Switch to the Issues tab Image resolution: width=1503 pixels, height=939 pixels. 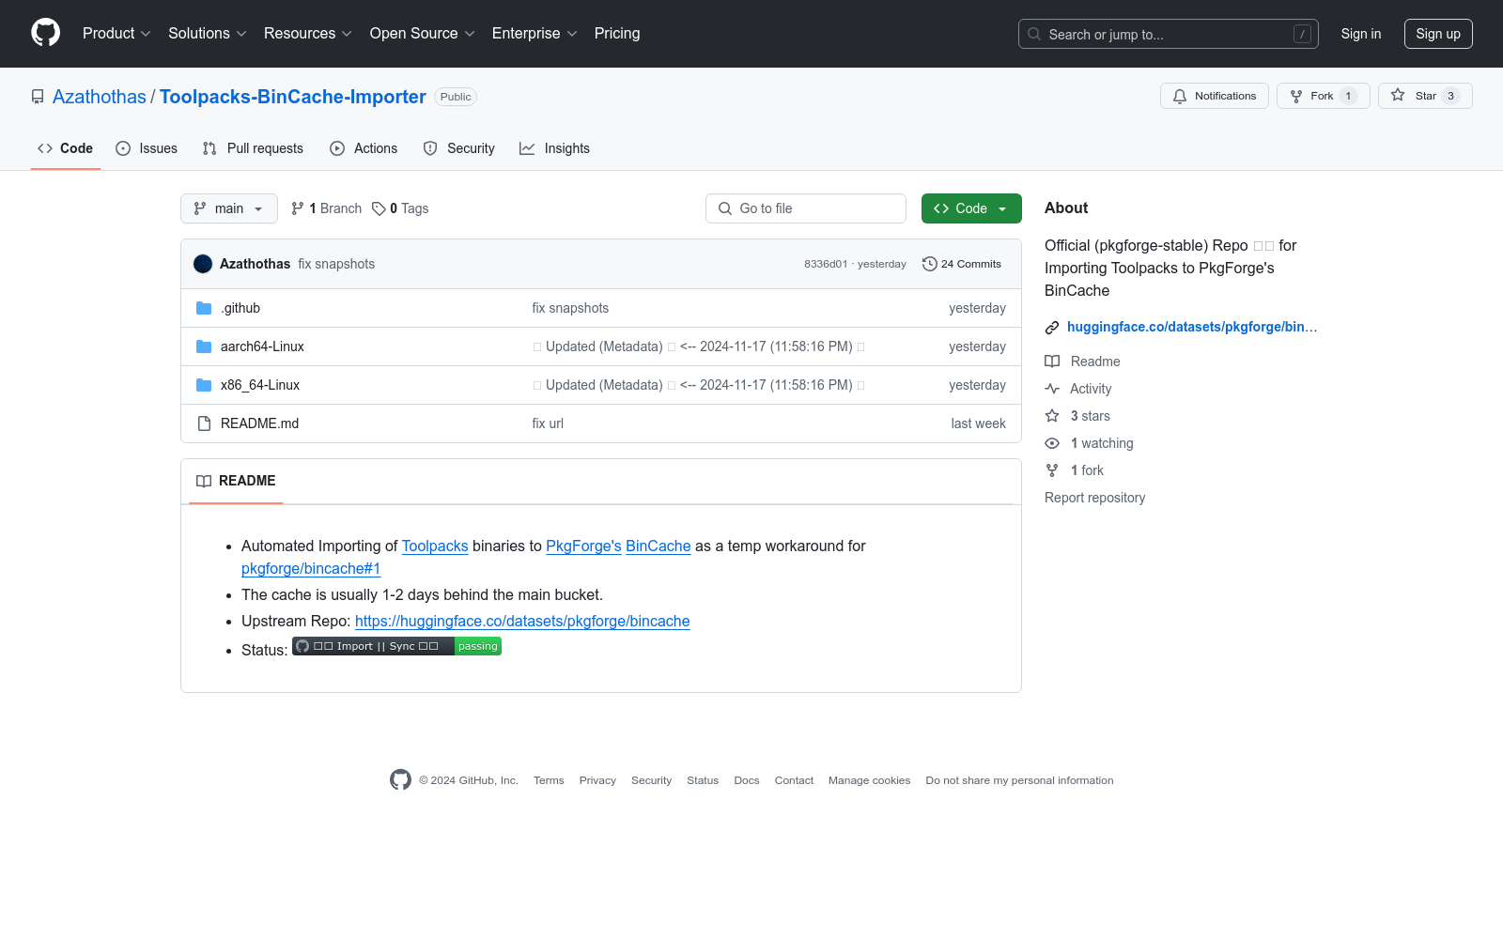147,148
